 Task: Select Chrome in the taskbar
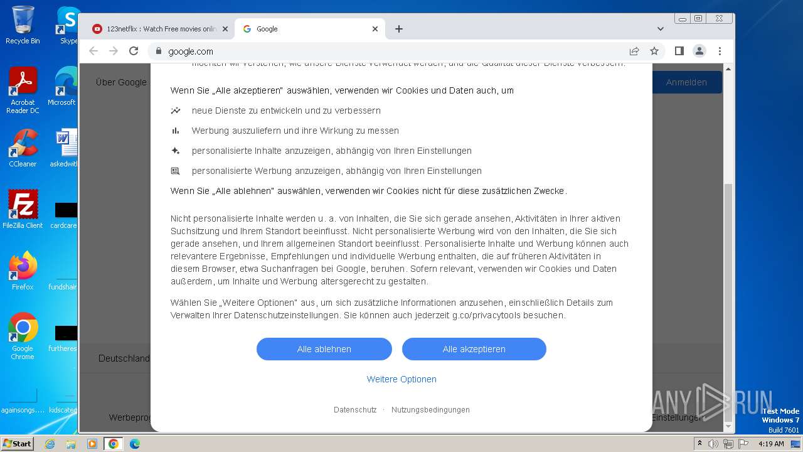click(114, 444)
